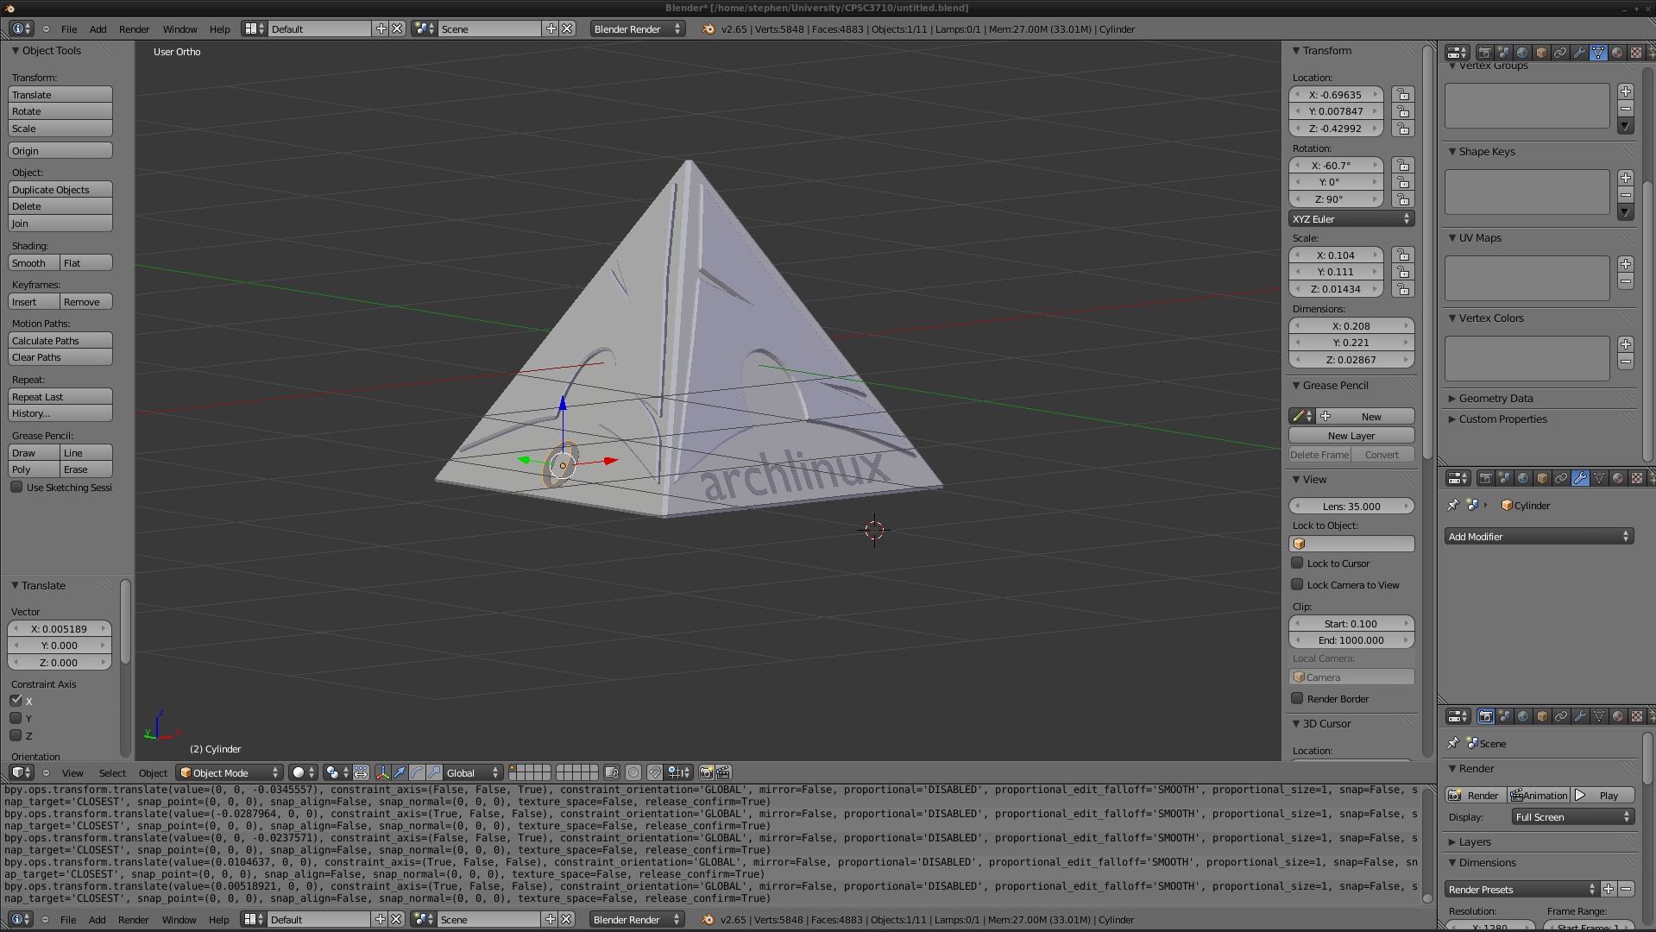This screenshot has width=1656, height=932.
Task: Open World tab in top properties panel
Action: pyautogui.click(x=1522, y=53)
